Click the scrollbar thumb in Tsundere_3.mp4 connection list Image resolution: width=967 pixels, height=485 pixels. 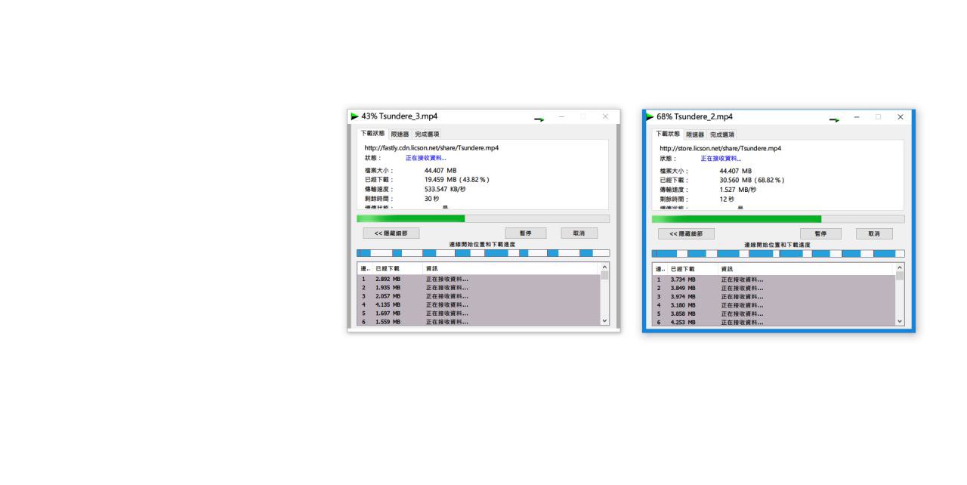(x=604, y=276)
